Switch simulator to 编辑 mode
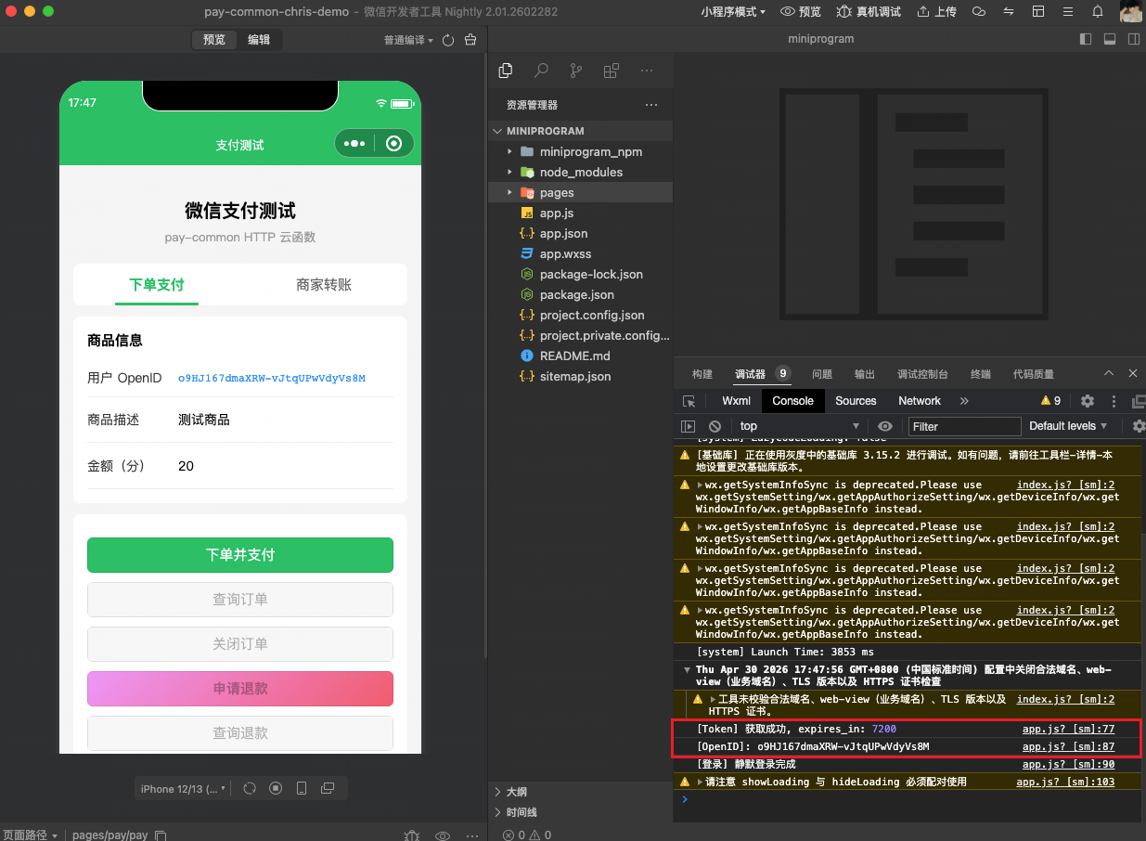 pyautogui.click(x=259, y=40)
